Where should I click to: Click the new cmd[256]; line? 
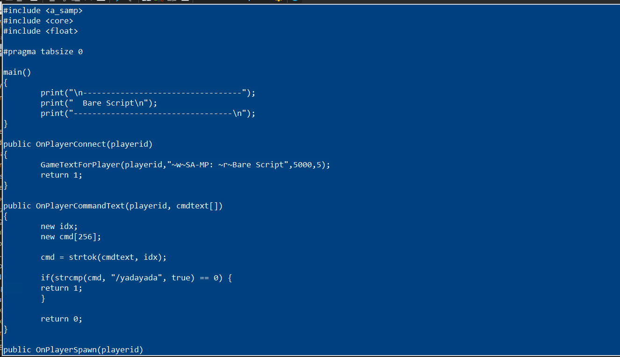click(x=71, y=236)
